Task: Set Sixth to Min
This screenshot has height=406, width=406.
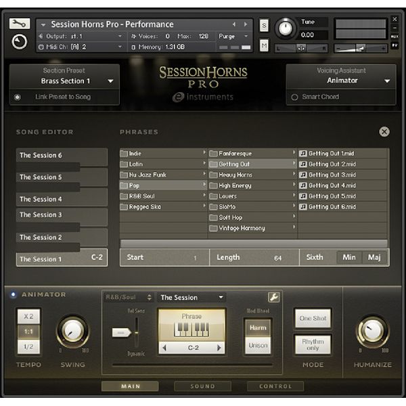Action: pos(348,257)
